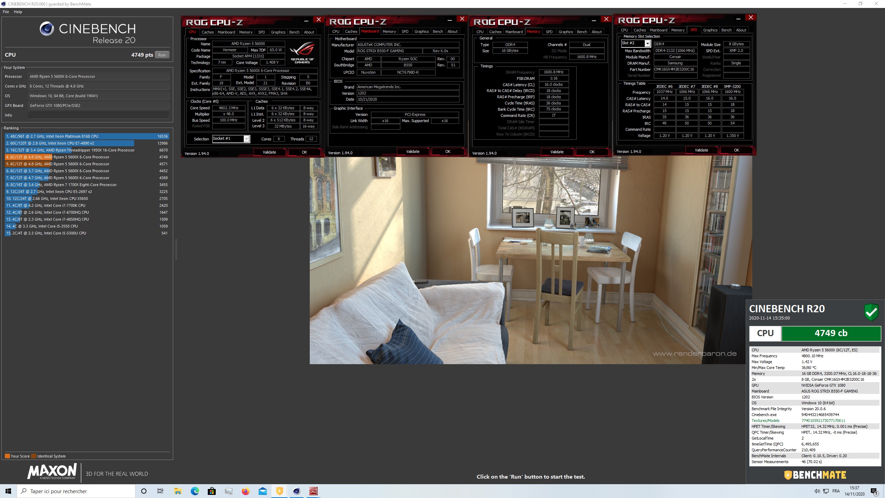Open the performance monitor taskbar icon
Image resolution: width=885 pixels, height=498 pixels.
point(229,491)
